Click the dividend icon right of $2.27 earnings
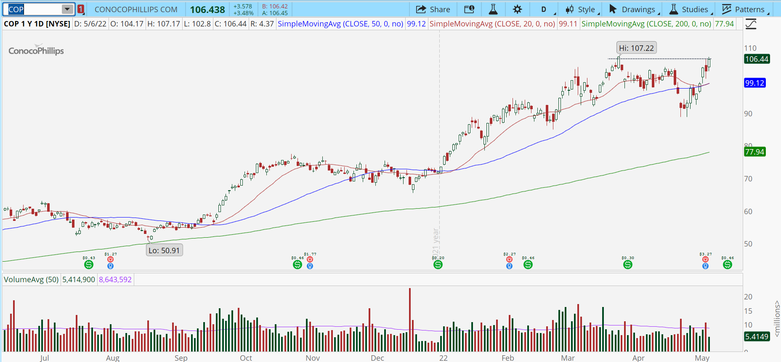 tap(528, 265)
